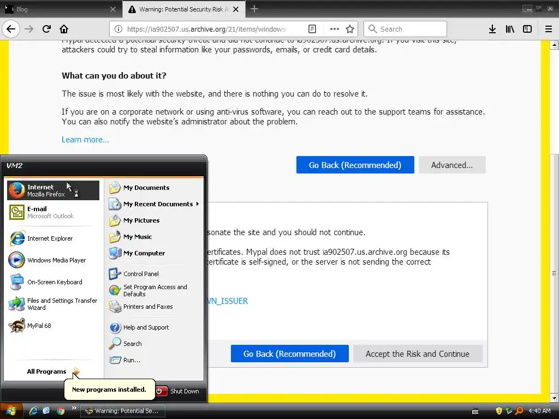This screenshot has height=419, width=559.
Task: Open My Documents folder
Action: [154, 188]
